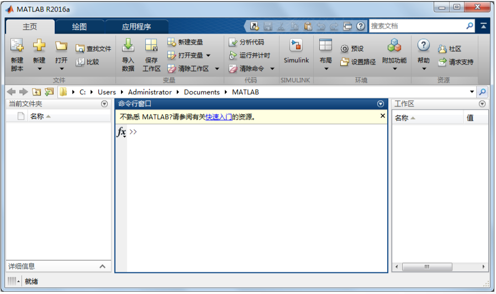496x294 pixels.
Task: Switch to the 绘图 tab
Action: coord(79,26)
